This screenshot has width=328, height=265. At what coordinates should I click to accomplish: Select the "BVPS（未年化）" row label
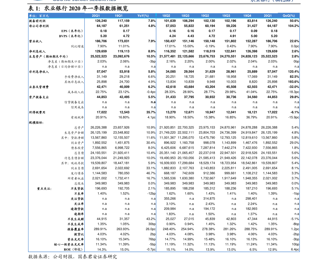pos(71,36)
